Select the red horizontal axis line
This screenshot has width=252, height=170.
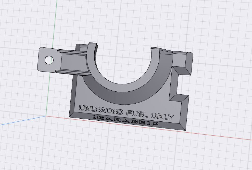click(217, 135)
